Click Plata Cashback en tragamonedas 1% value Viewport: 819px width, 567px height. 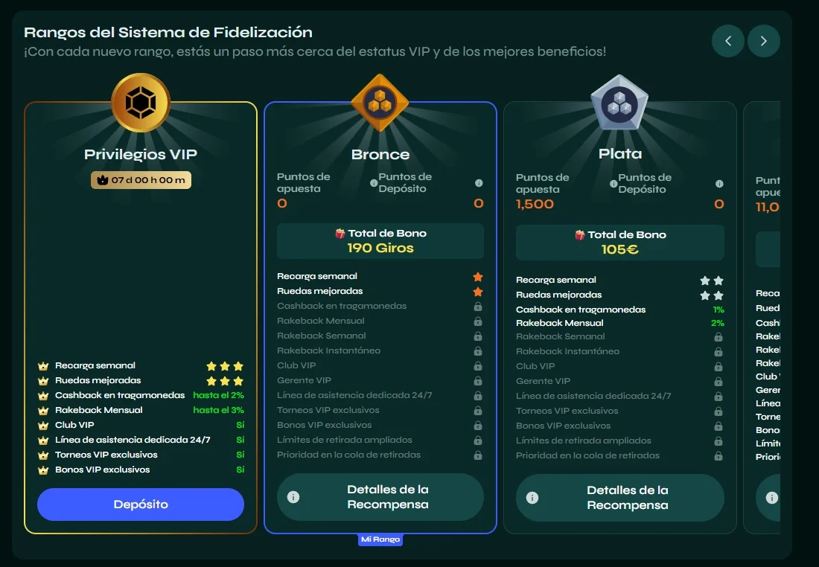pos(718,310)
